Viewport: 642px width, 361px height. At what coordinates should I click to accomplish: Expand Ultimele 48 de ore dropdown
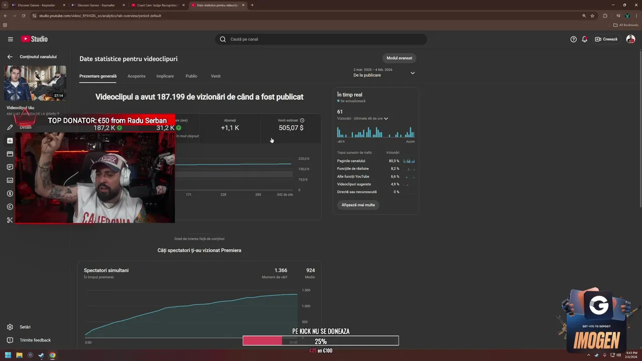point(386,119)
